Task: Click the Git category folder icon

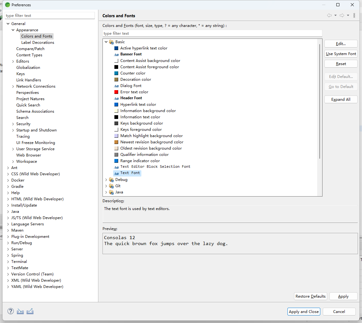Action: coord(111,186)
